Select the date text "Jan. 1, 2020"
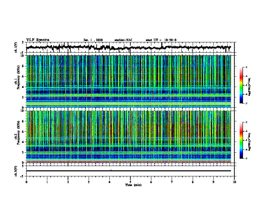The height and width of the screenshot is (204, 264). (93, 40)
